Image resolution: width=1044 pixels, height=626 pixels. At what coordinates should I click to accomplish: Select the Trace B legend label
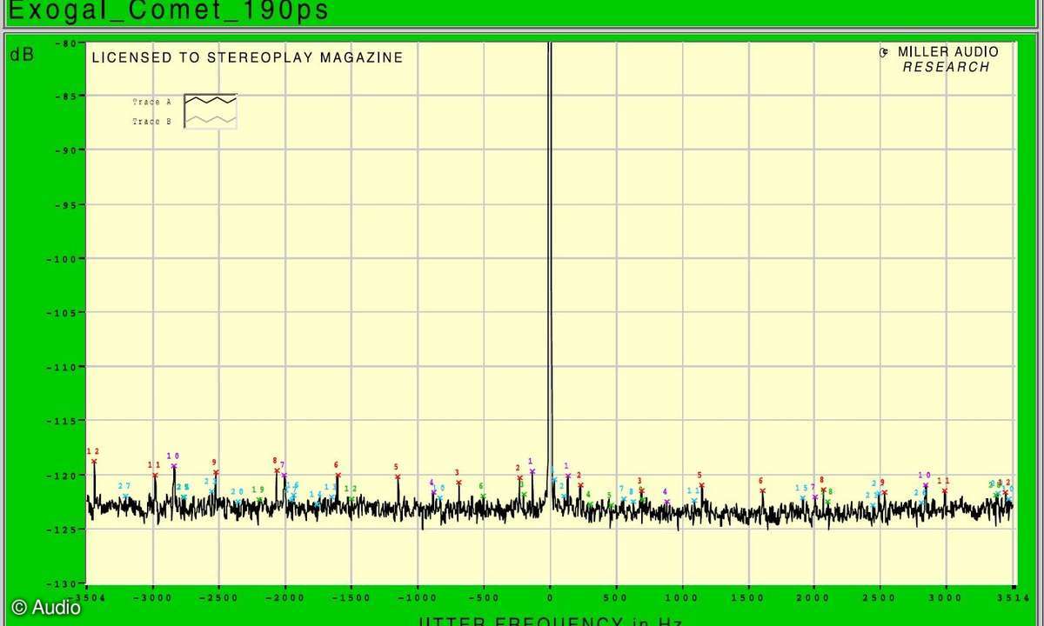tap(151, 122)
